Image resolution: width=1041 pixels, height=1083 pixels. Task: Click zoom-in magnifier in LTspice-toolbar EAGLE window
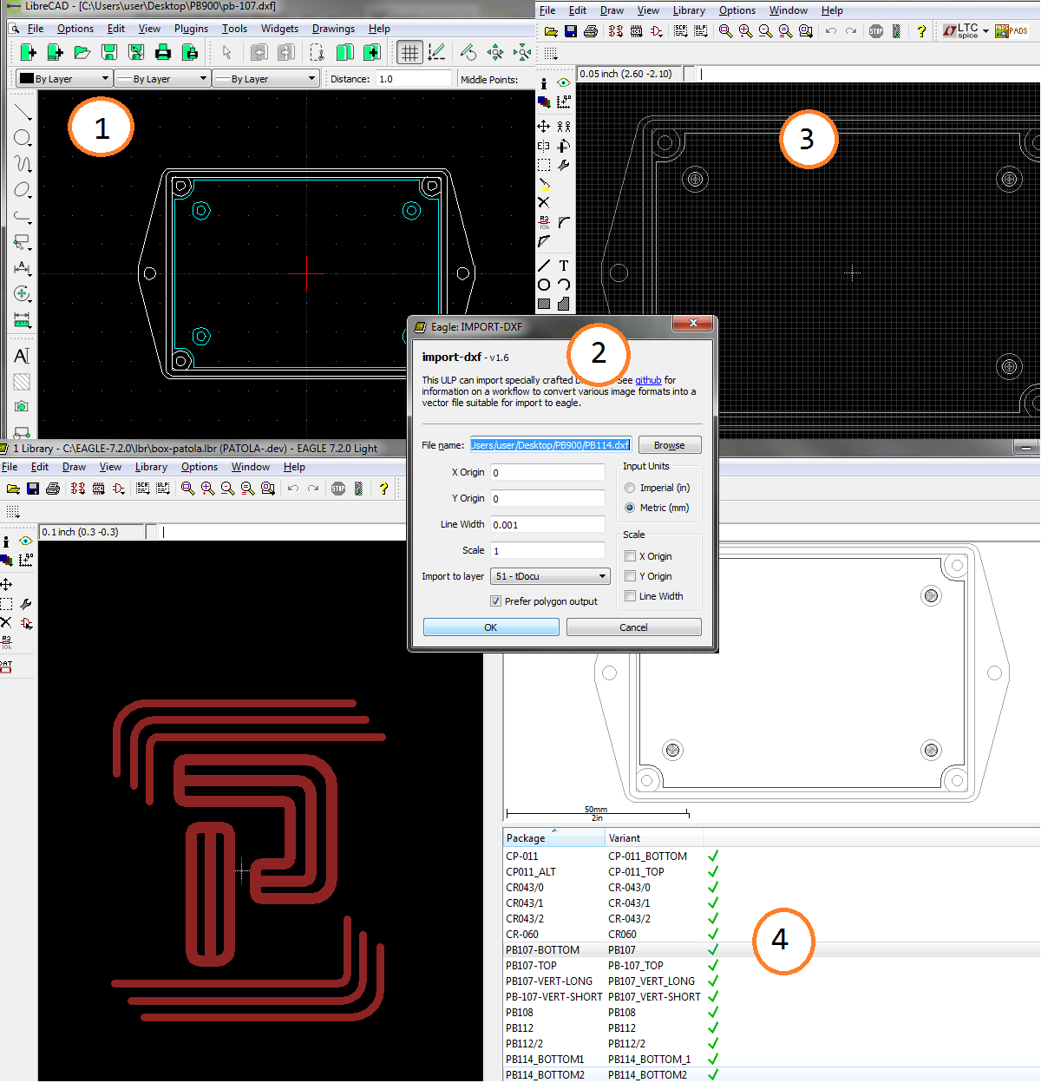click(745, 31)
